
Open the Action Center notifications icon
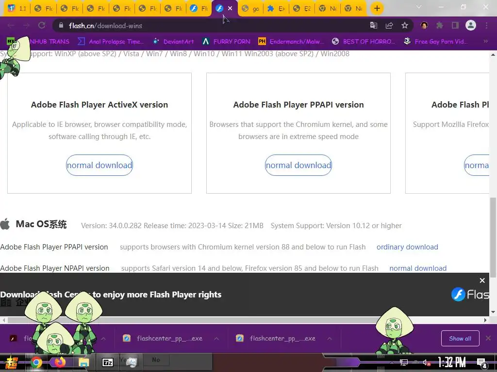click(x=482, y=363)
